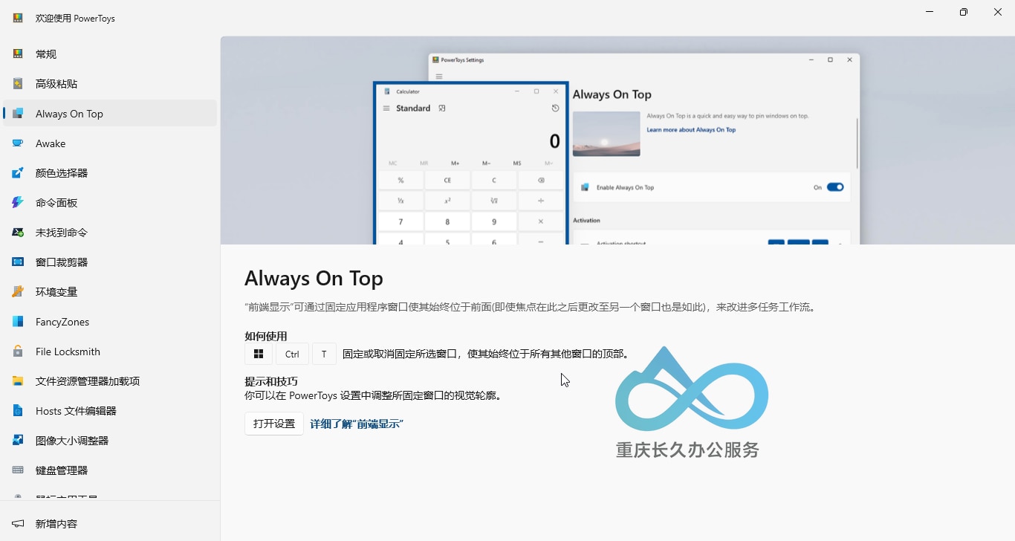Go to the 常规 page label
Viewport: 1015px width, 541px height.
click(x=46, y=54)
